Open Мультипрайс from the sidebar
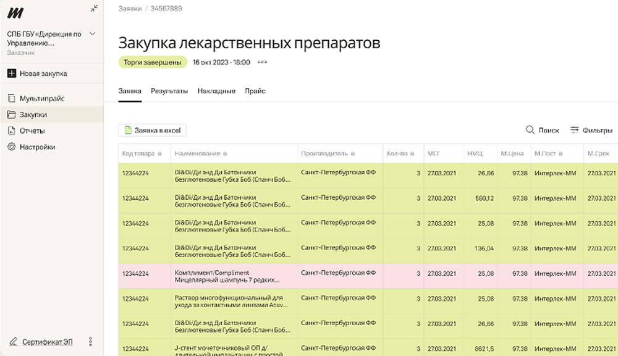The height and width of the screenshot is (356, 618). pyautogui.click(x=41, y=98)
